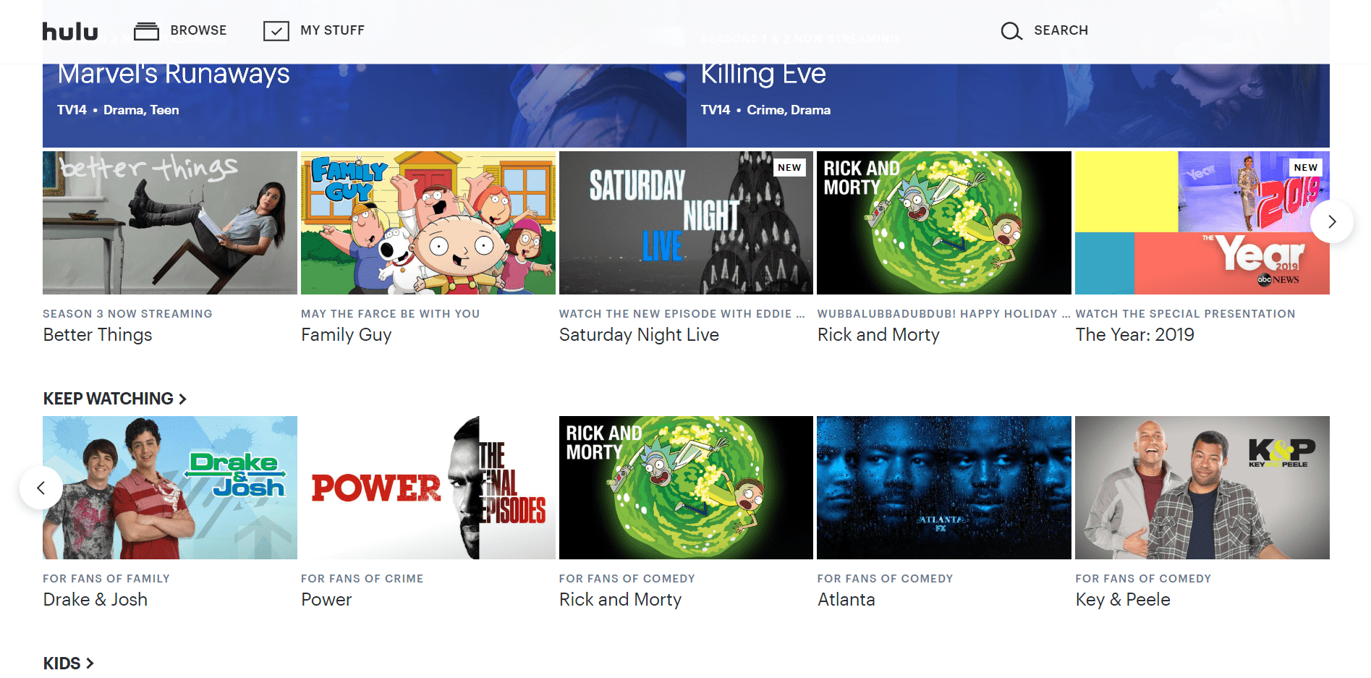Open the Family Guy thumbnail
The width and height of the screenshot is (1371, 678).
[x=428, y=223]
